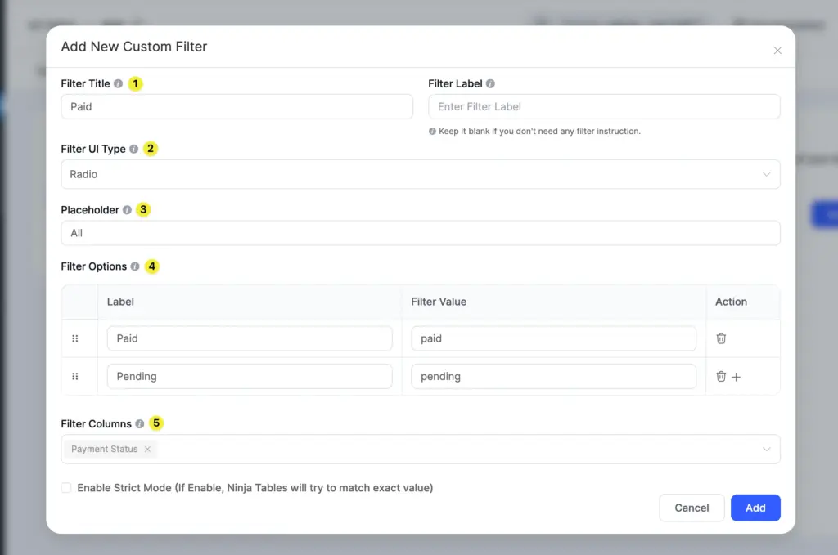Enable Strict Mode checkbox

click(x=66, y=487)
